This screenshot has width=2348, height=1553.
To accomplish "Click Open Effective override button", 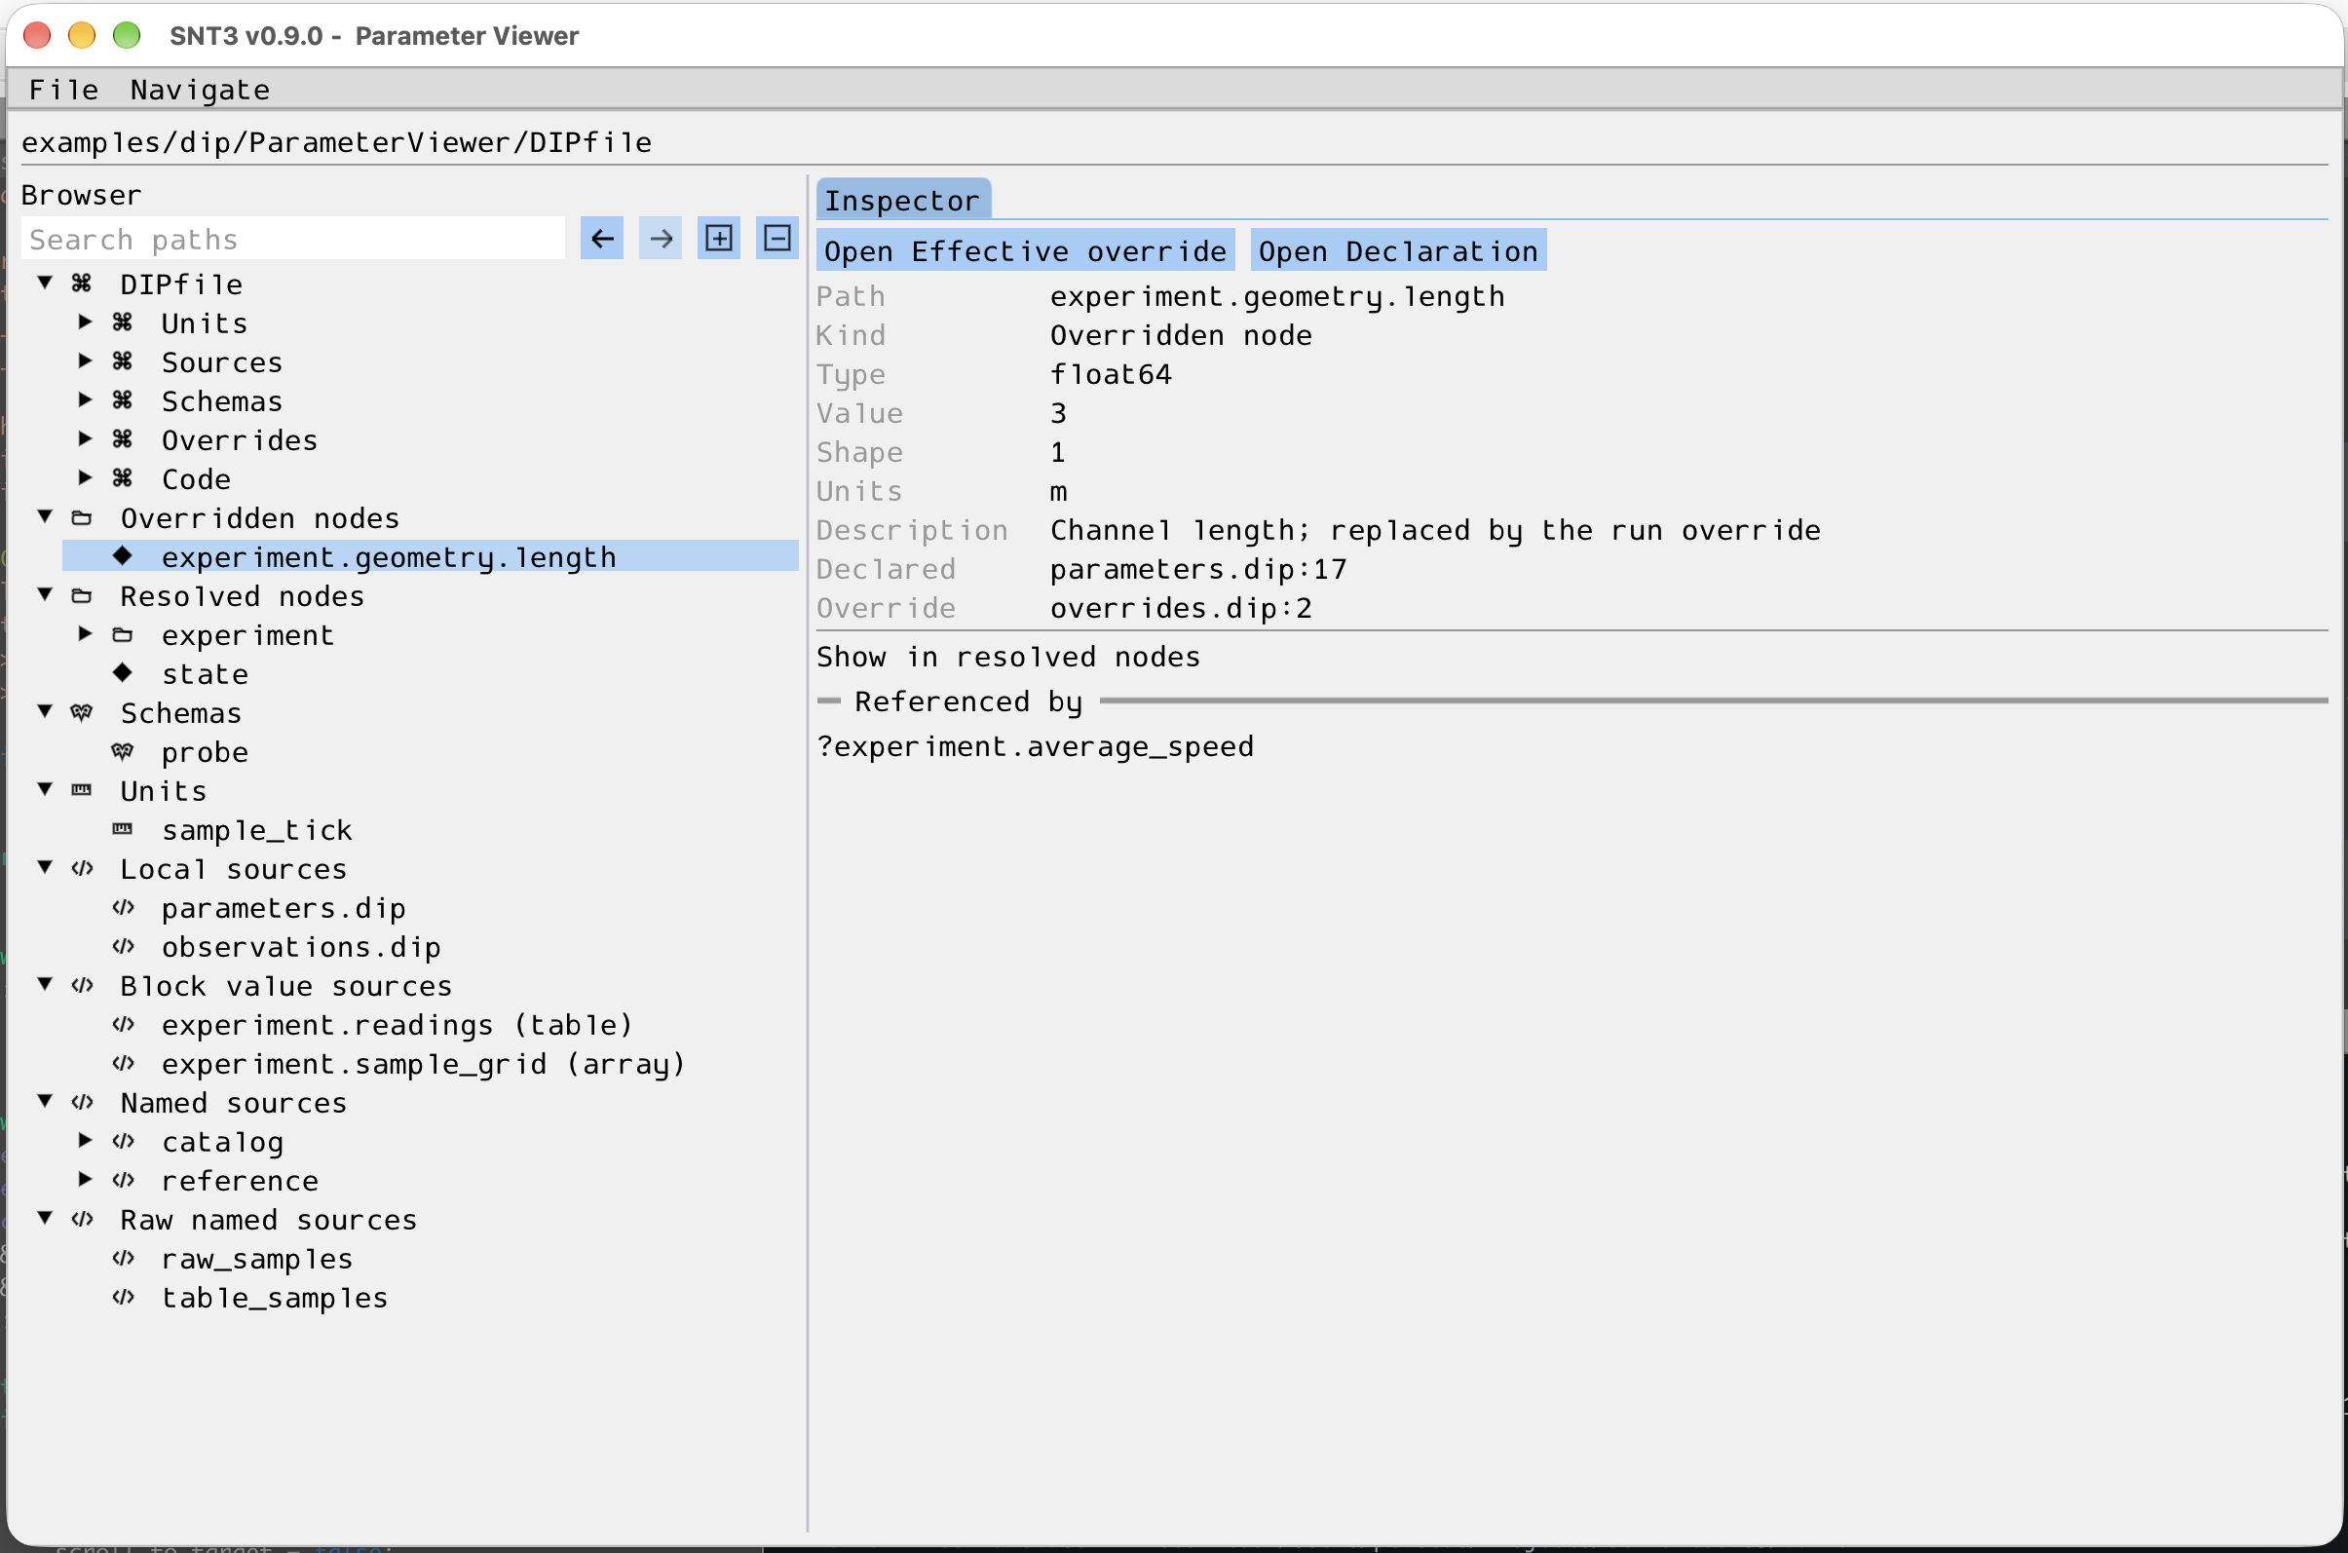I will click(1025, 251).
